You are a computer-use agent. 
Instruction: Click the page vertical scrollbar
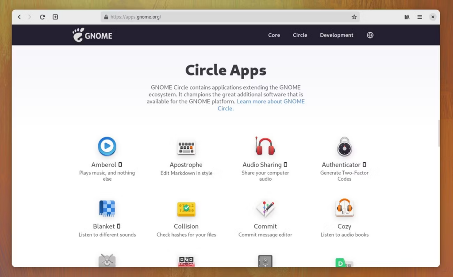[x=438, y=133]
